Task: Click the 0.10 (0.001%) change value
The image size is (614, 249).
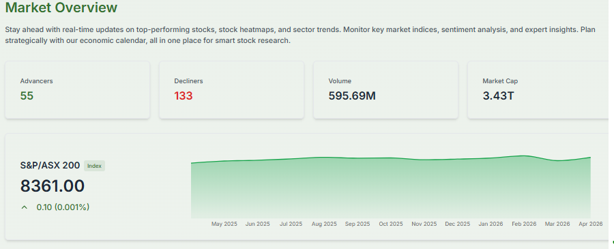Action: click(63, 207)
